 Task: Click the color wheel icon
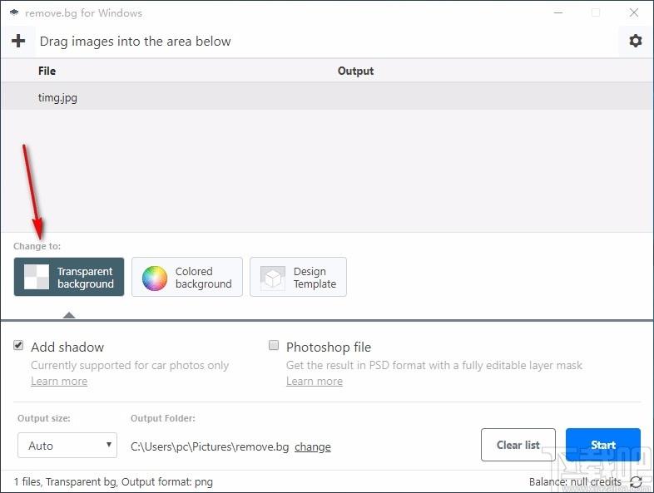pyautogui.click(x=155, y=278)
